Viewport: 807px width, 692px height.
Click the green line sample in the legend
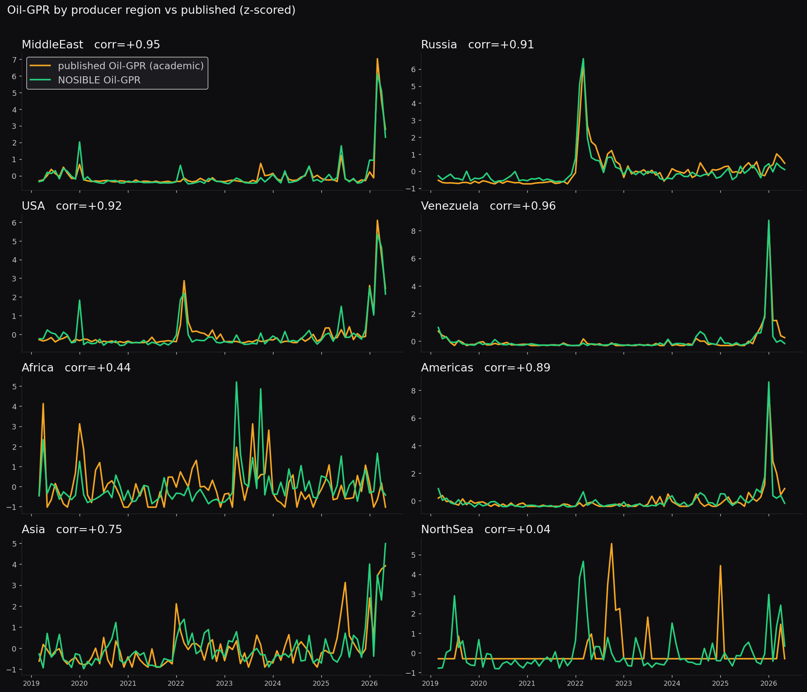[41, 80]
